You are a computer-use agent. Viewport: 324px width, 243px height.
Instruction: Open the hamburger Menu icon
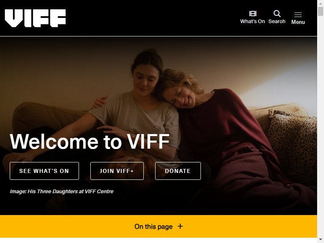298,15
